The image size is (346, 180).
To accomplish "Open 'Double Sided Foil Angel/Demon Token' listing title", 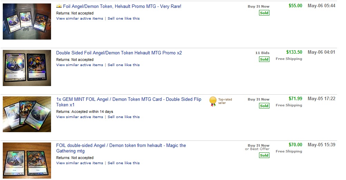I will tap(119, 53).
